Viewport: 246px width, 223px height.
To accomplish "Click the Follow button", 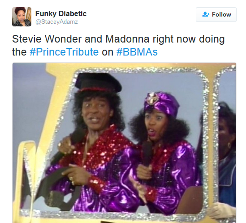I will [216, 14].
